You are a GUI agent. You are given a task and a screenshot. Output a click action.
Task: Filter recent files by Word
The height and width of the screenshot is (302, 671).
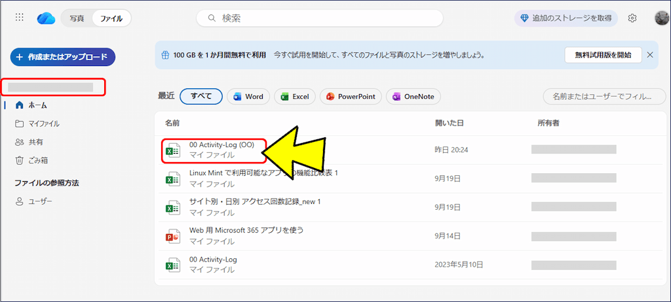pyautogui.click(x=248, y=97)
